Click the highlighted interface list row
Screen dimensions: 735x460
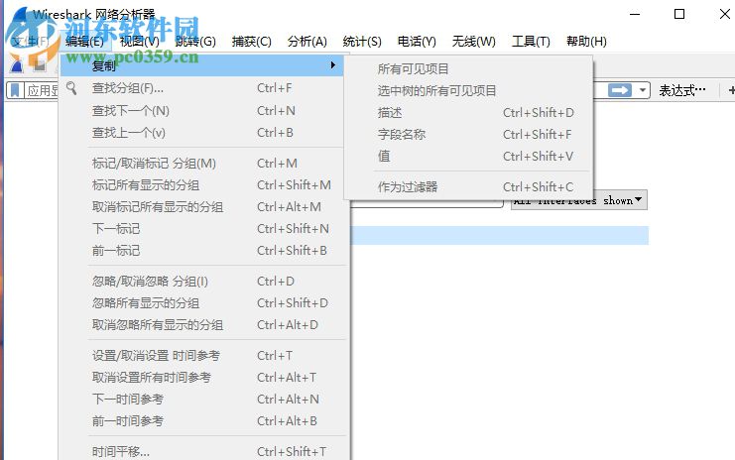tap(500, 235)
